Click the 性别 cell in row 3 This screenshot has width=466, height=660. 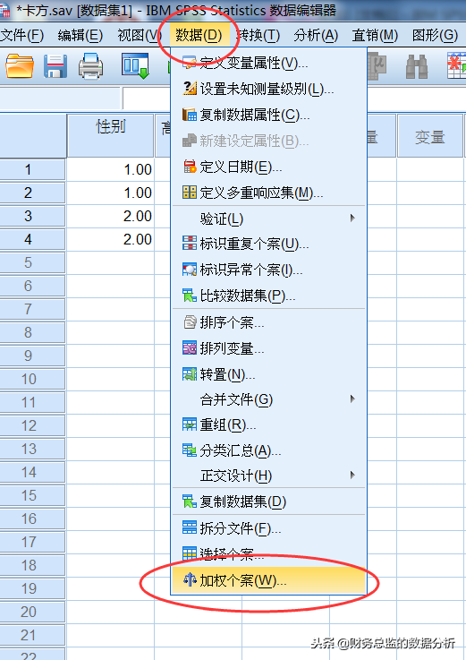coord(111,216)
